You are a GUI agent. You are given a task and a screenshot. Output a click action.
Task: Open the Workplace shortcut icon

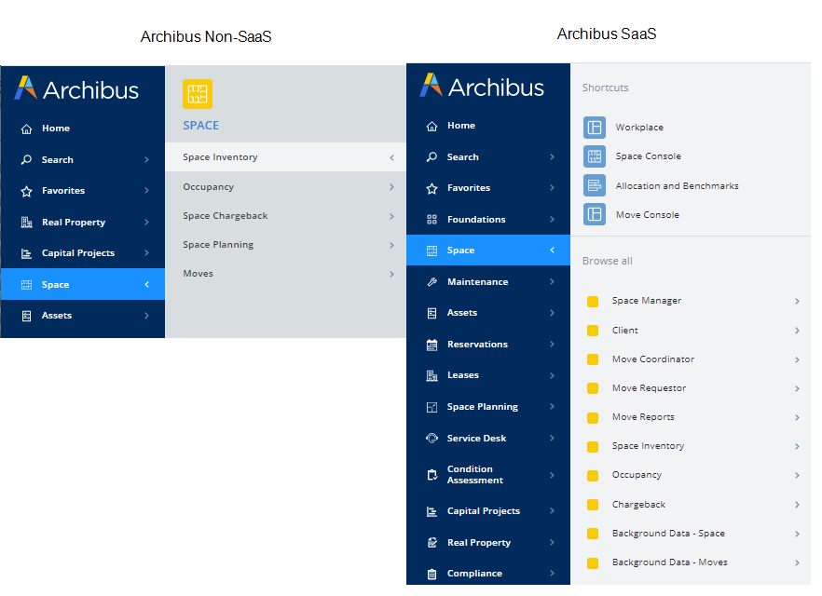[594, 128]
